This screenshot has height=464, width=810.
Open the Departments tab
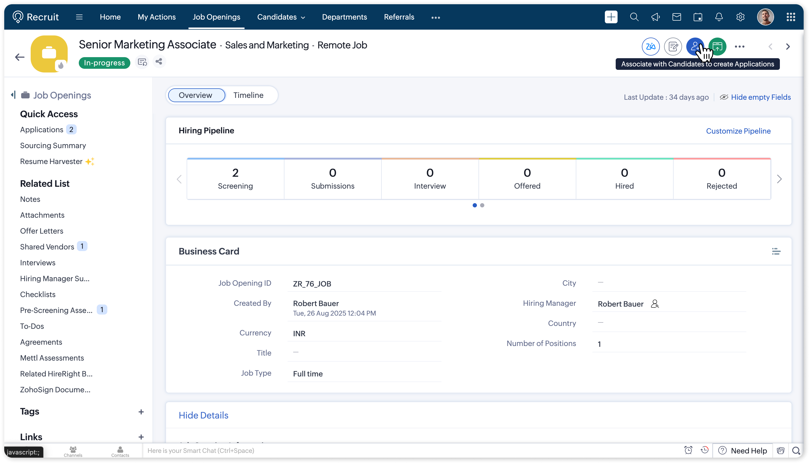[344, 17]
